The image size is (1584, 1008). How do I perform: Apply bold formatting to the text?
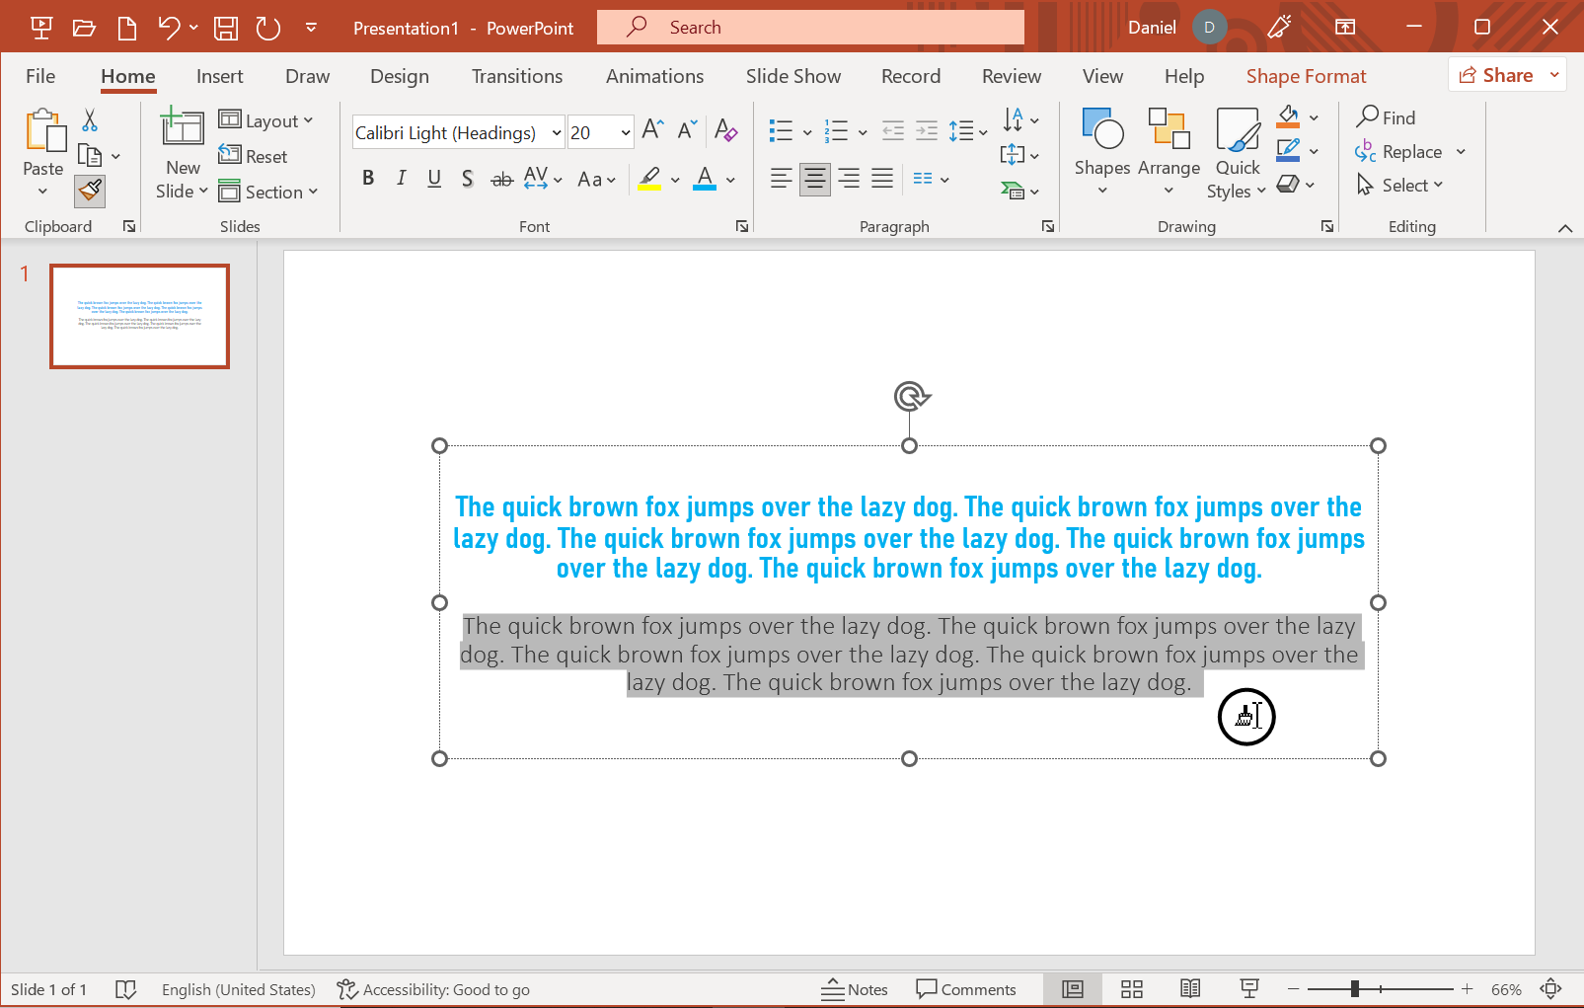(x=368, y=179)
